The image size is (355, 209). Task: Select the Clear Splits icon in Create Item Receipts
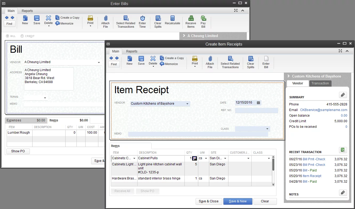tap(250, 62)
